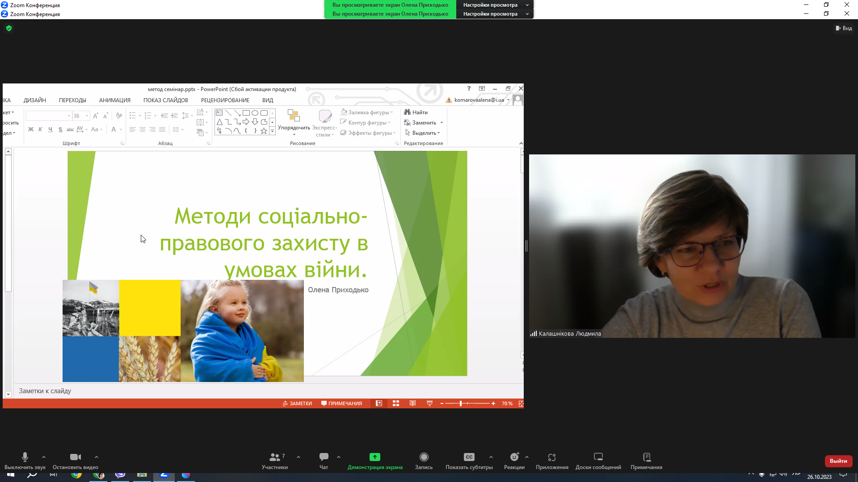Click ПРИМЕЧАНИЯ comments in status bar
This screenshot has width=858, height=482.
(342, 403)
